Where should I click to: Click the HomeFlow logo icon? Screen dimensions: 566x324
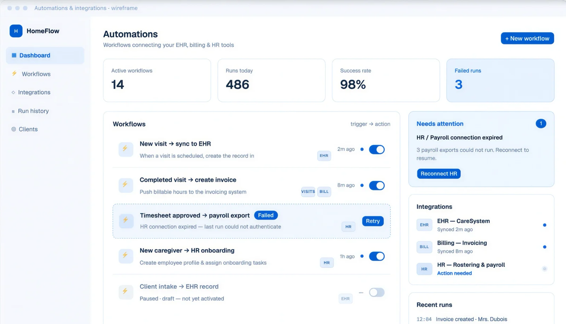(16, 31)
